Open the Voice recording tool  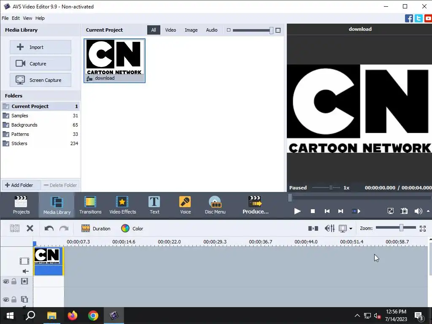[x=185, y=205]
